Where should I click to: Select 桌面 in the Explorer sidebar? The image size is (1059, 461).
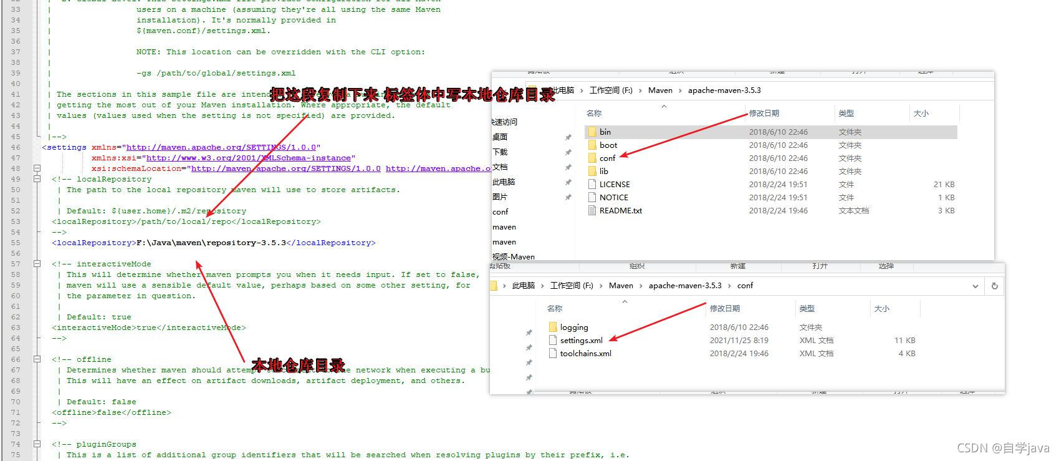point(500,137)
